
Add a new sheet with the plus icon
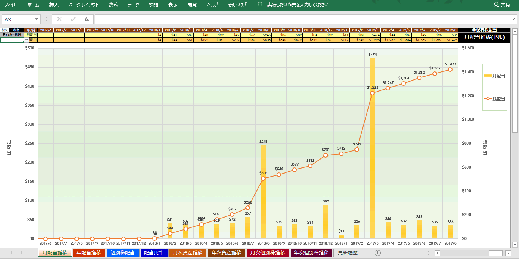(377, 253)
